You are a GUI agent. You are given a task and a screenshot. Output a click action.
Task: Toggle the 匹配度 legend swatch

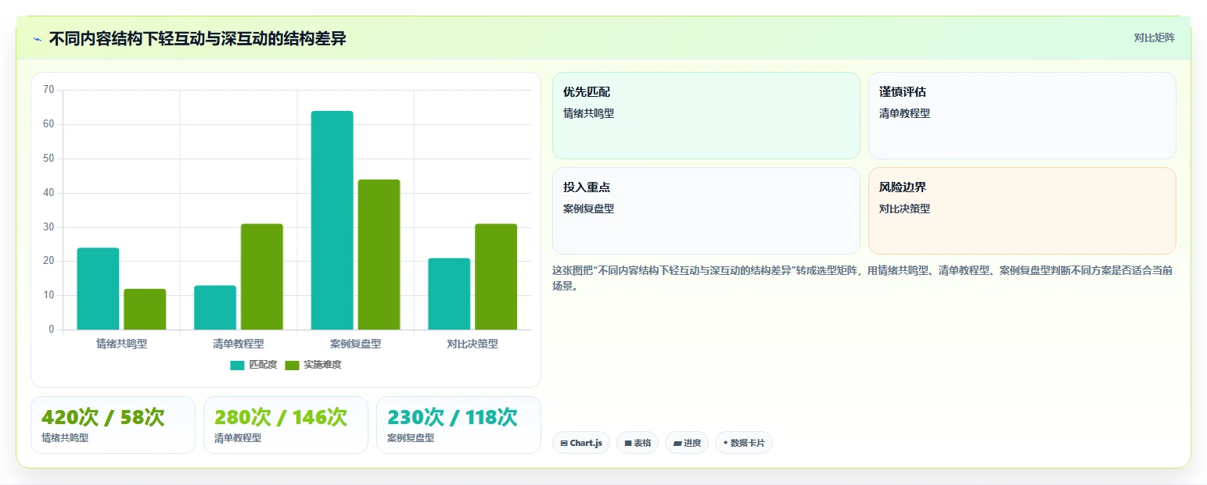(237, 366)
